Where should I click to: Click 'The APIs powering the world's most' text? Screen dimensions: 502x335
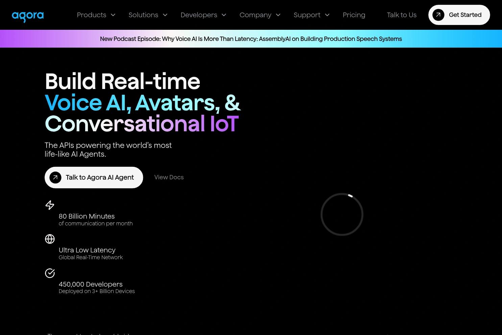[108, 146]
